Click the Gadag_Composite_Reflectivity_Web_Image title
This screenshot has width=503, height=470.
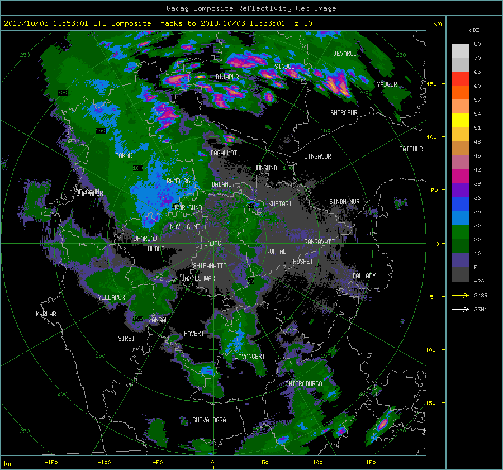[251, 8]
